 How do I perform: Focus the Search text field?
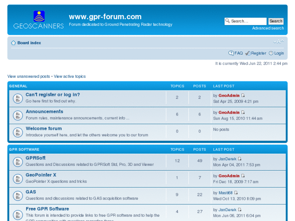click(x=245, y=21)
